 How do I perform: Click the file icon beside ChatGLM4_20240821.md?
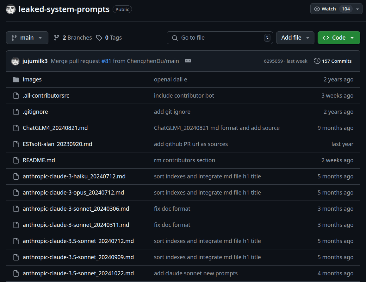[16, 128]
